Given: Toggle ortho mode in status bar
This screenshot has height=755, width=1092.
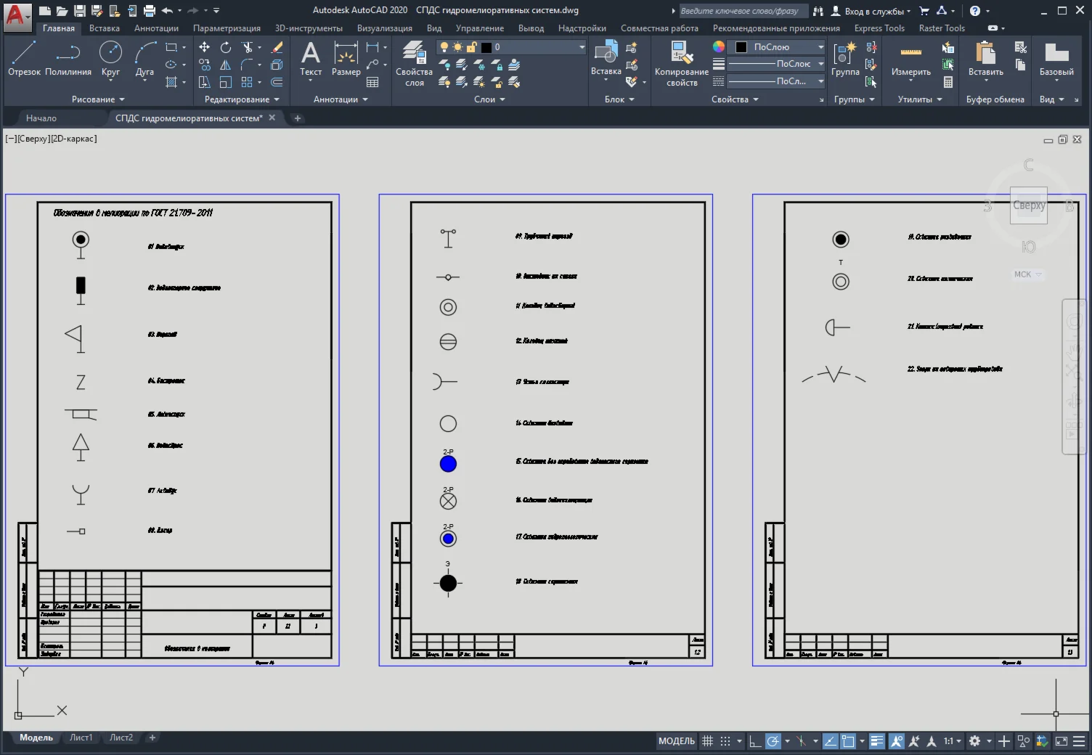Looking at the screenshot, I should (755, 741).
